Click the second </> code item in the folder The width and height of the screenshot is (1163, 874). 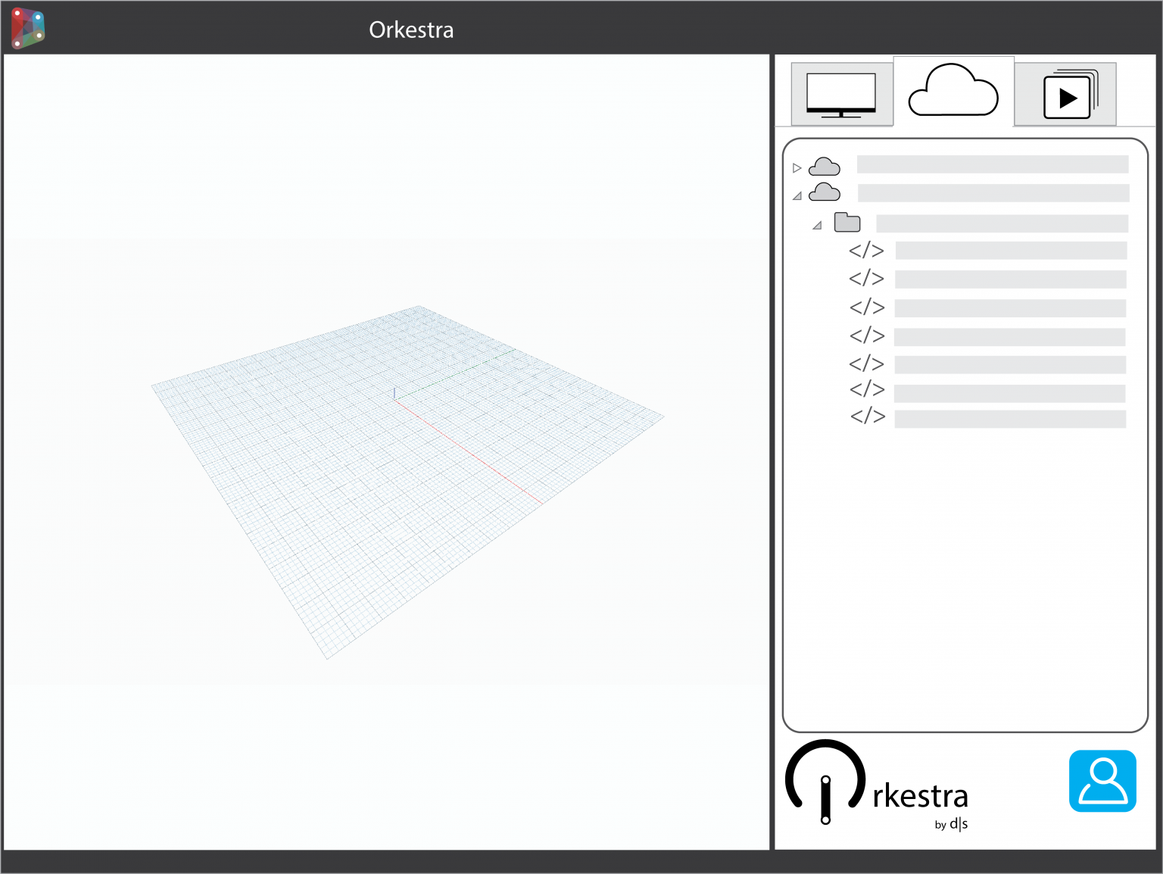coord(868,279)
